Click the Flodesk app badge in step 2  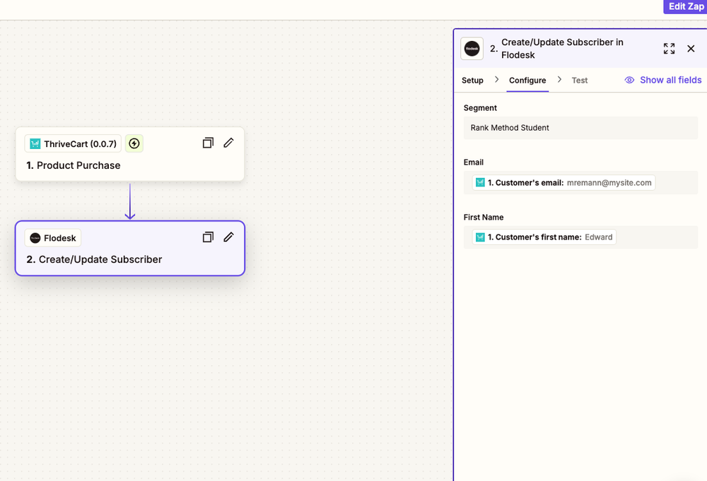53,238
